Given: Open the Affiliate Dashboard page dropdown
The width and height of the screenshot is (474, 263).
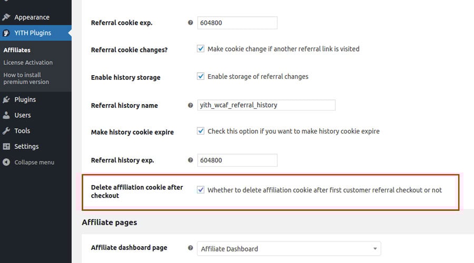Looking at the screenshot, I should pyautogui.click(x=289, y=248).
